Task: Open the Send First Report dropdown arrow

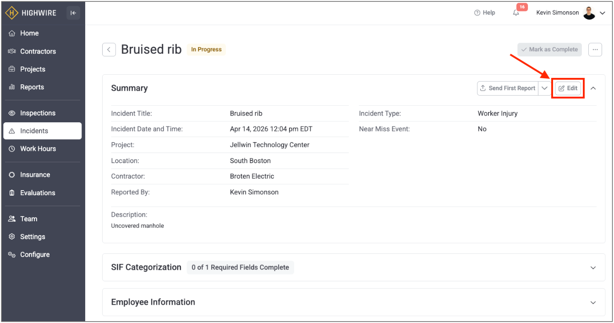Action: [x=544, y=88]
